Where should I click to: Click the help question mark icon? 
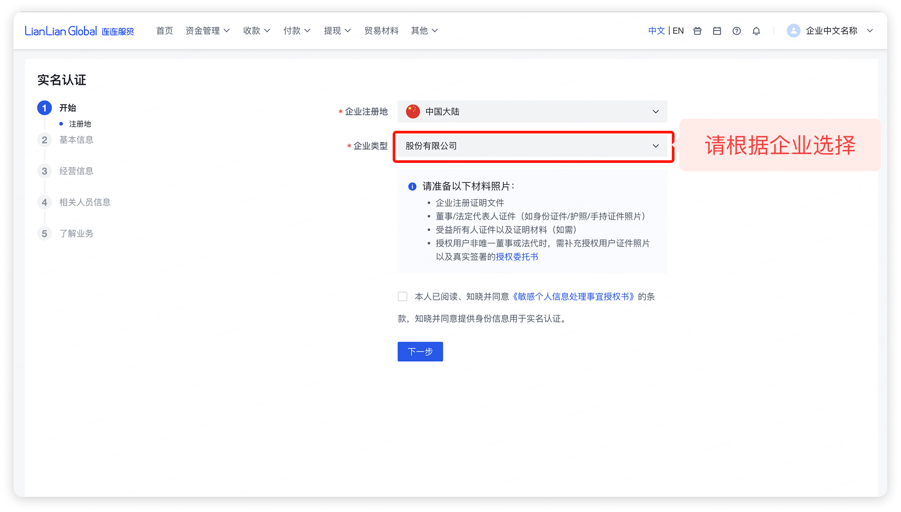click(x=737, y=31)
